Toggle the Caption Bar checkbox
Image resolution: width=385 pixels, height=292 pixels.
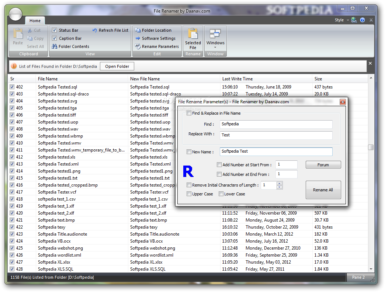(x=55, y=38)
